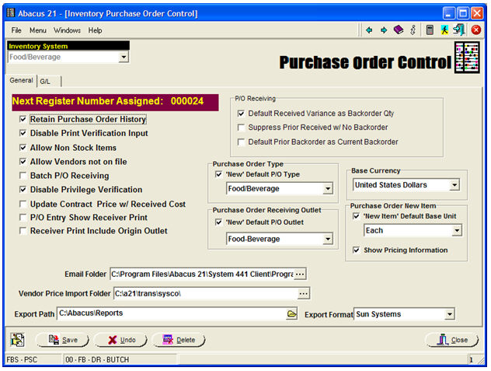Open the Export Format dropdown
This screenshot has height=371, width=491.
(449, 314)
